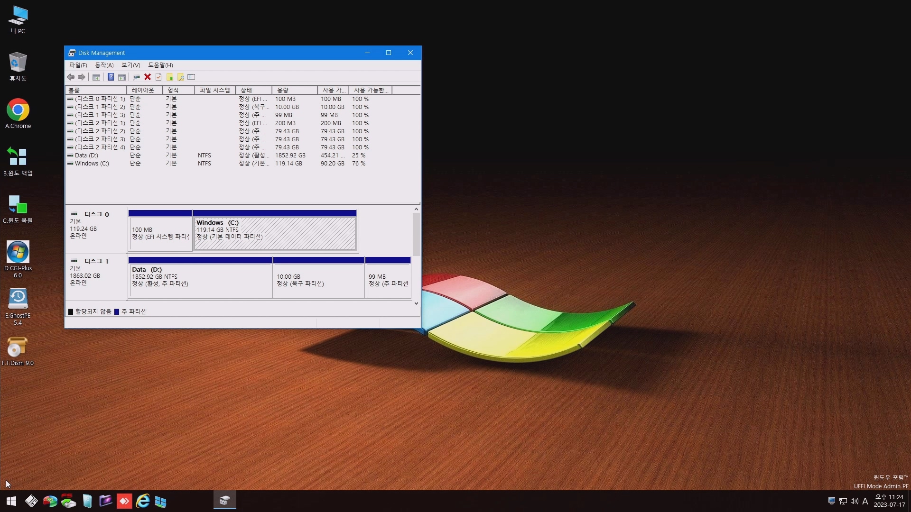Click the scroll-up arrow in the disk pane
Screen dimensions: 911x512
(x=416, y=209)
